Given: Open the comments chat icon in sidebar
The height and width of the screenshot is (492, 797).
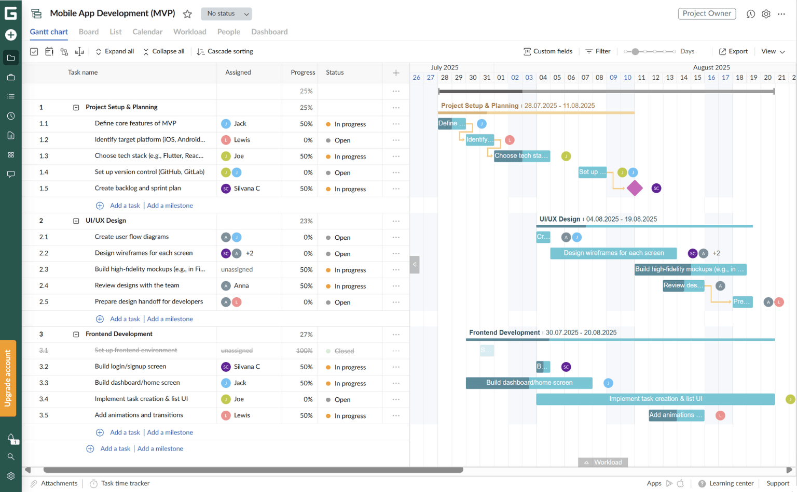Looking at the screenshot, I should click(11, 174).
